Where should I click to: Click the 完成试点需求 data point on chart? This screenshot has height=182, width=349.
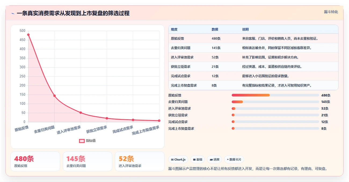pos(133,120)
